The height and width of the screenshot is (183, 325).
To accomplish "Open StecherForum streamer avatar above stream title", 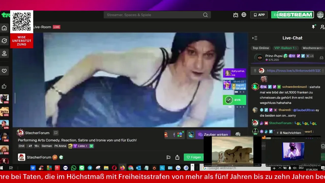I will pyautogui.click(x=20, y=133).
